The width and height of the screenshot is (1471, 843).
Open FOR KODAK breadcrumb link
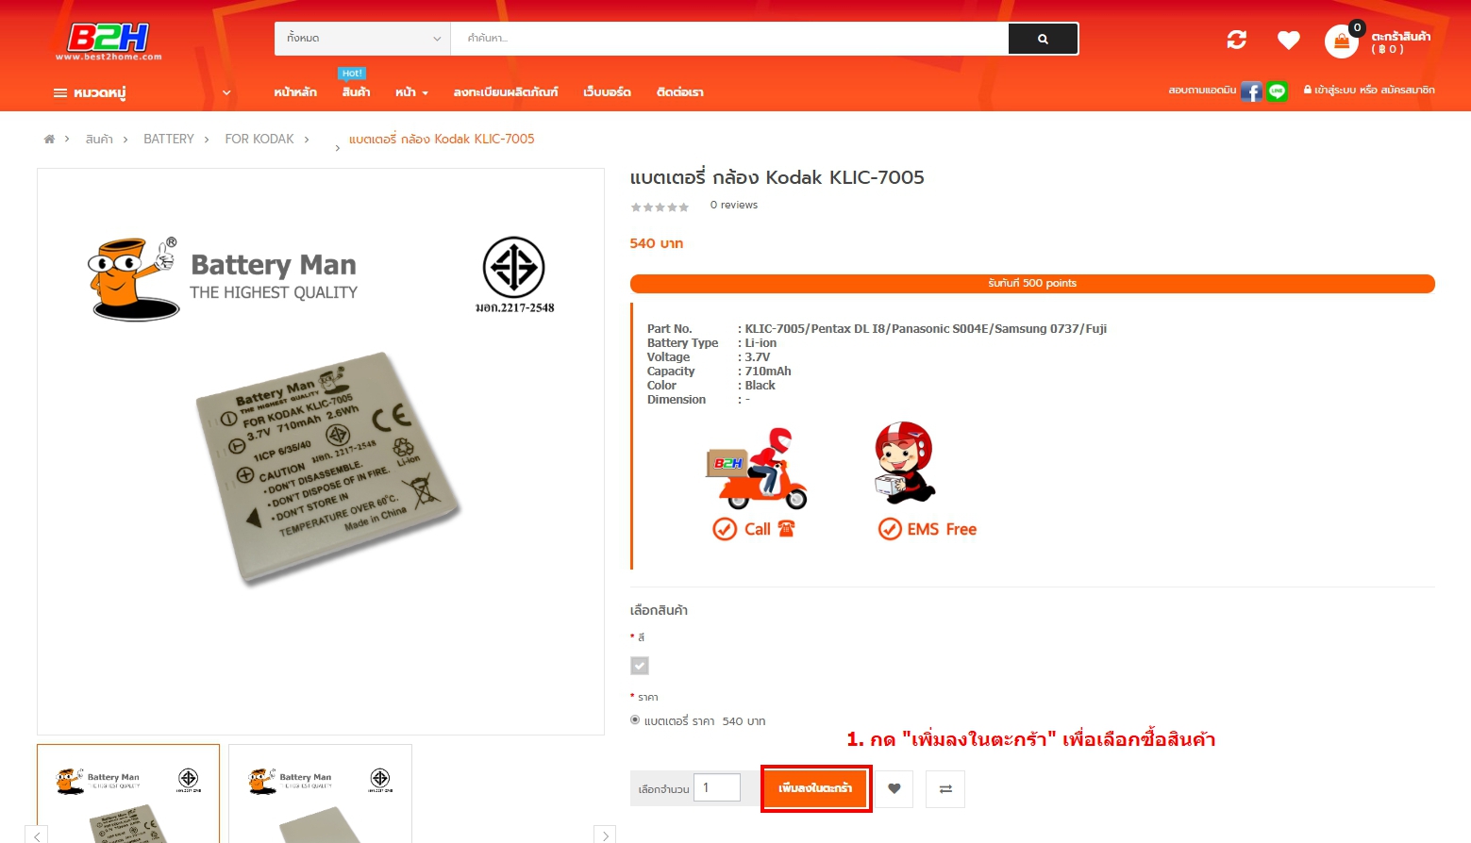click(x=259, y=139)
